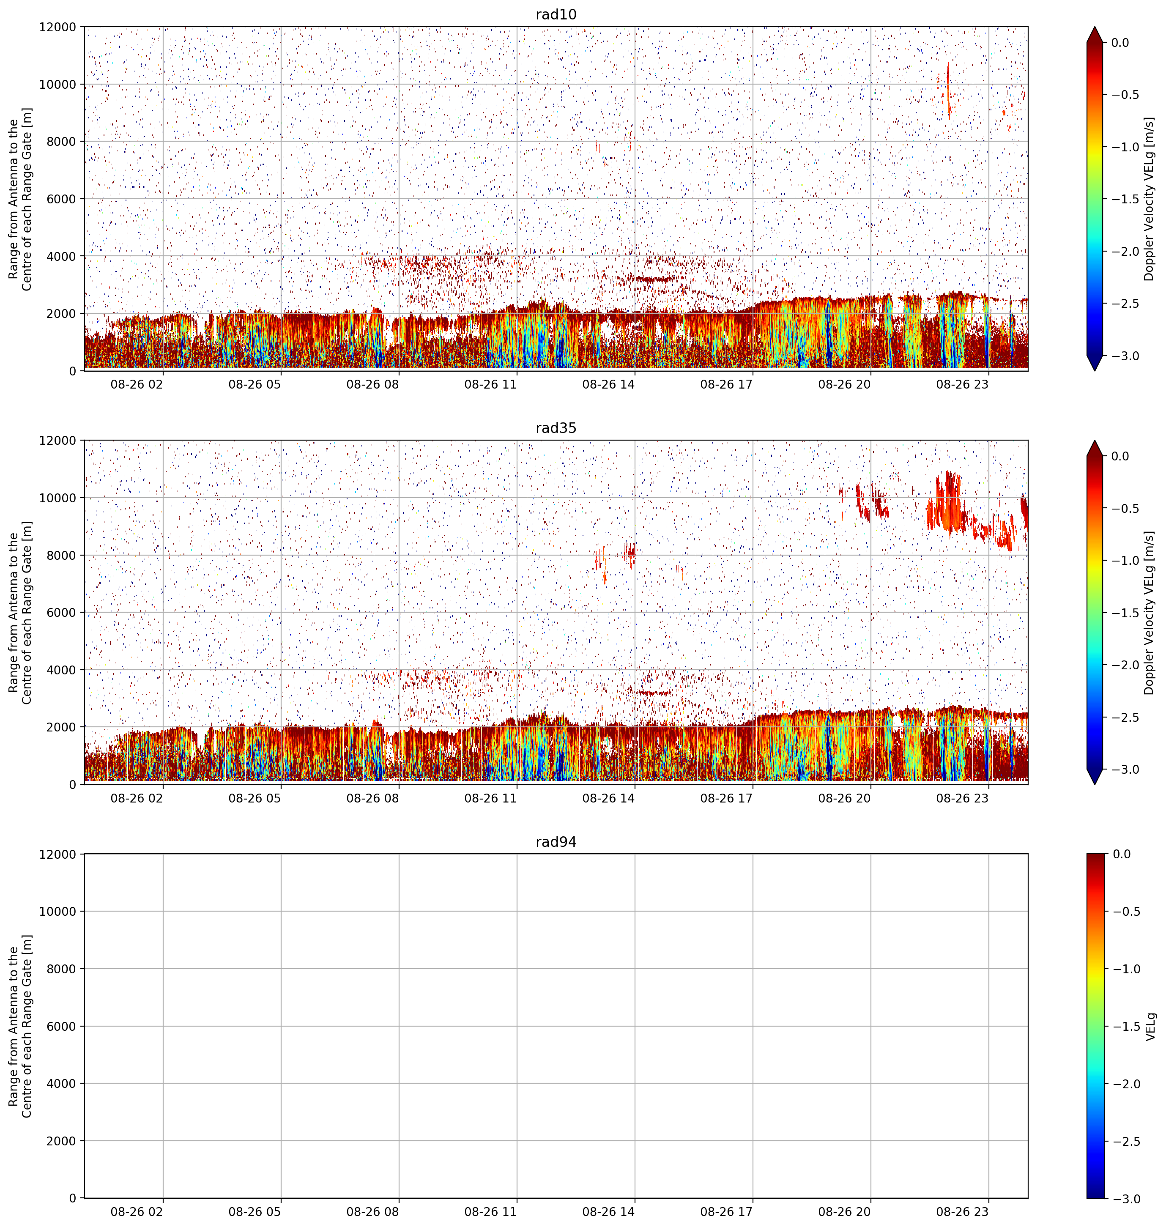Click the 10000 y-tick on rad94
This screenshot has height=1227, width=1166.
click(x=57, y=911)
